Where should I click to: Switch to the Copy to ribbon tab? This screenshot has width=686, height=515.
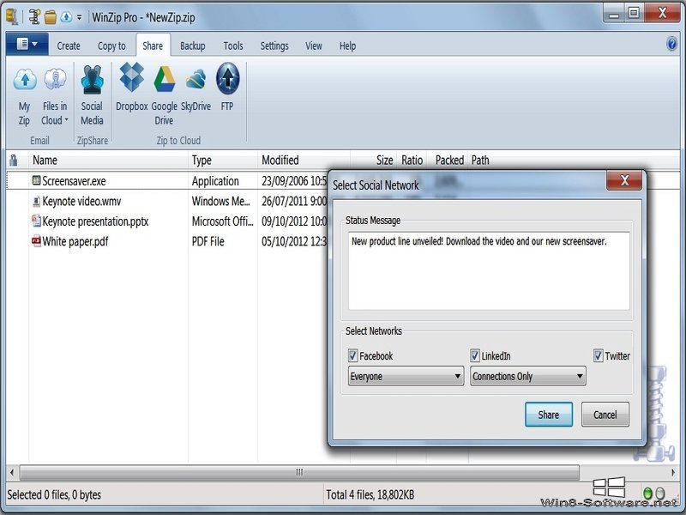(111, 46)
